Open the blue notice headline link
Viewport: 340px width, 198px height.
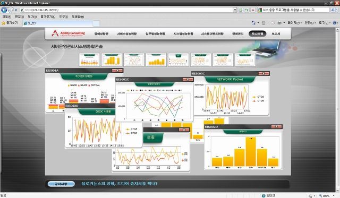(120, 184)
